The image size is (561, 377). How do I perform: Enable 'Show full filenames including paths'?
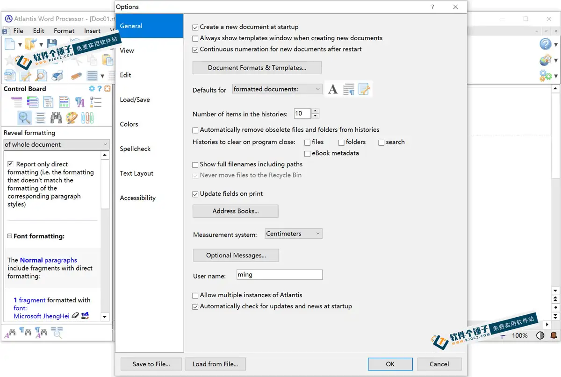pos(195,164)
